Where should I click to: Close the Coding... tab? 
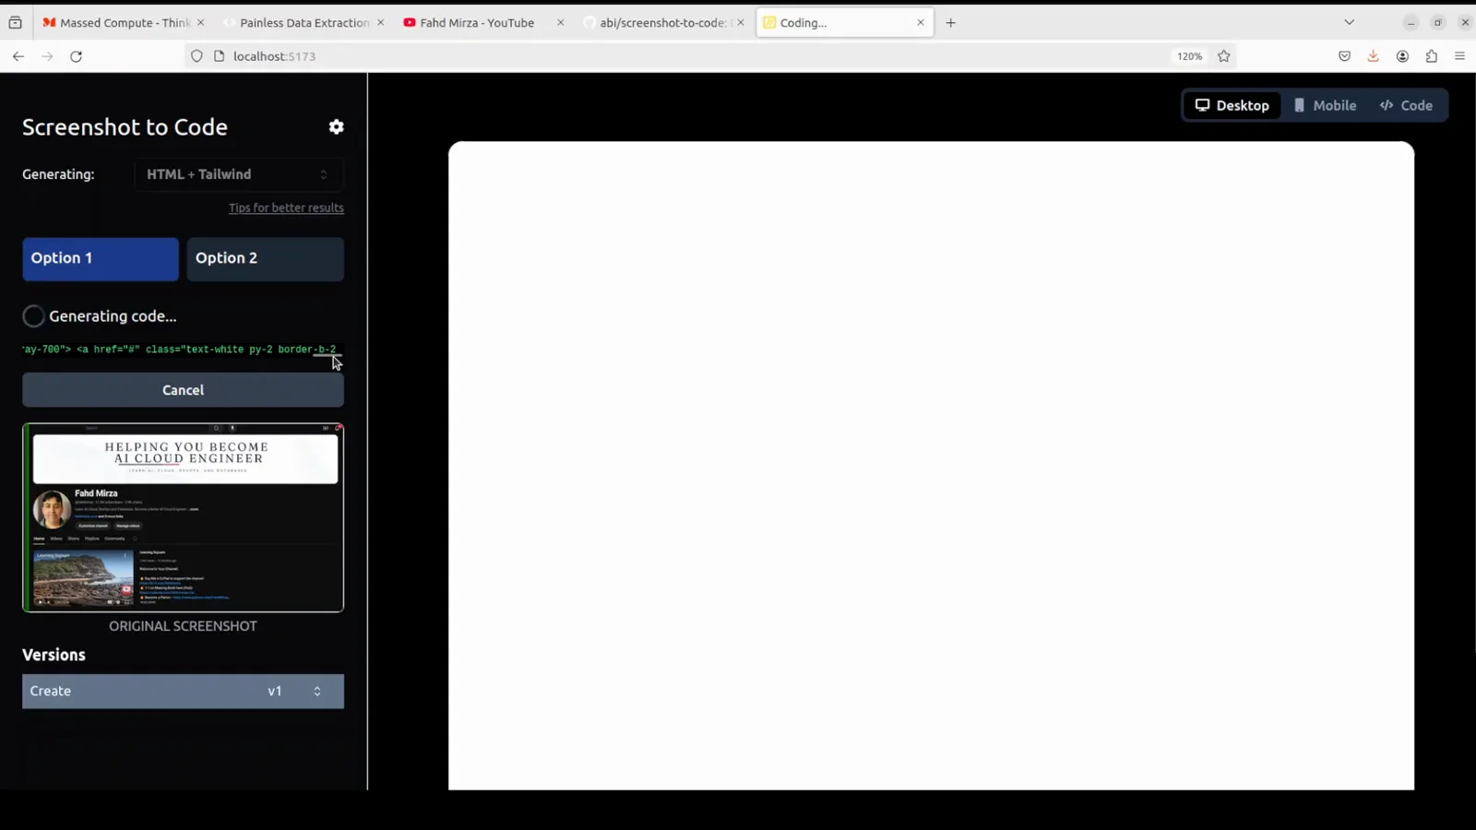tap(920, 23)
